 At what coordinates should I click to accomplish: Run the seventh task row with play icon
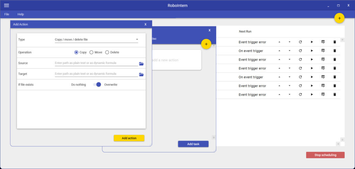pyautogui.click(x=312, y=95)
